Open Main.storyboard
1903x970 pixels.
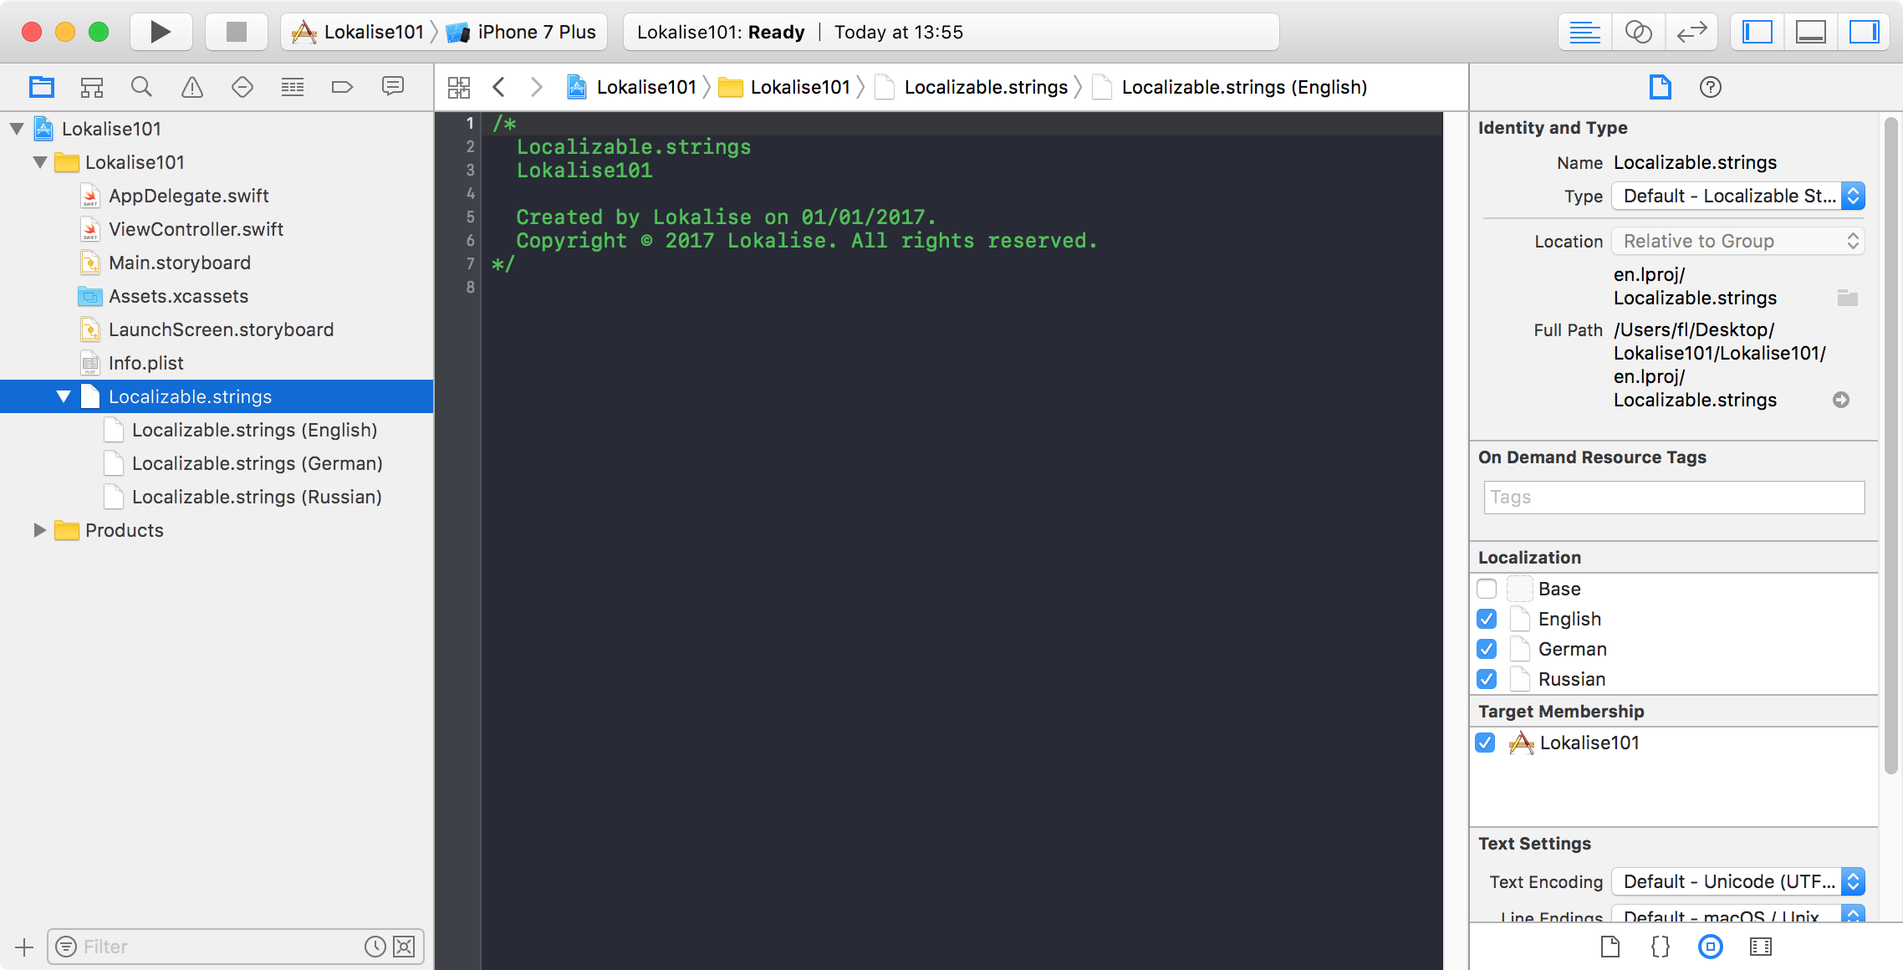[180, 263]
